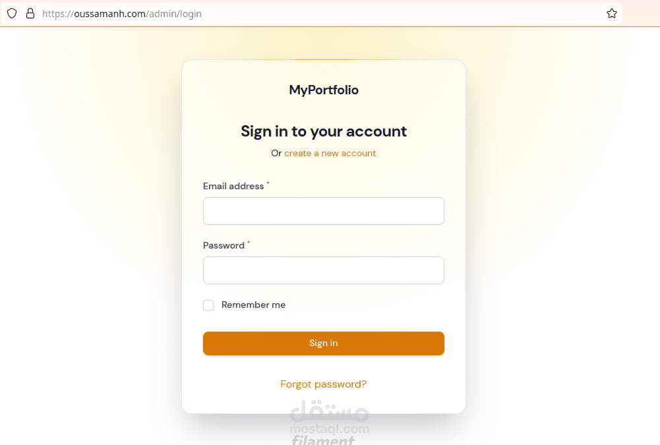Click the padlock site security icon

tap(30, 13)
